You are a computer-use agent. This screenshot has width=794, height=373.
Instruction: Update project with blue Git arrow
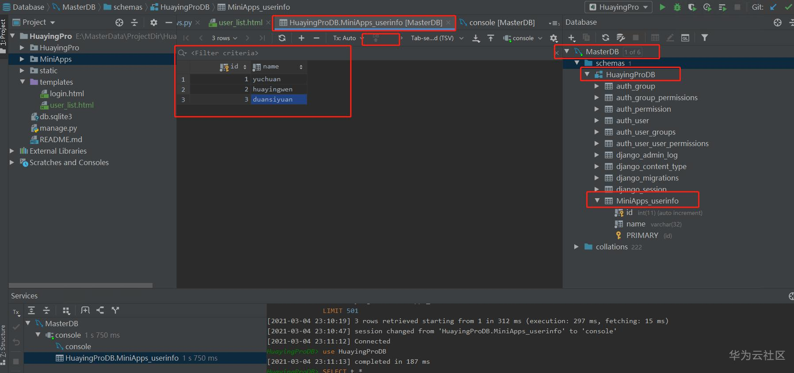773,7
